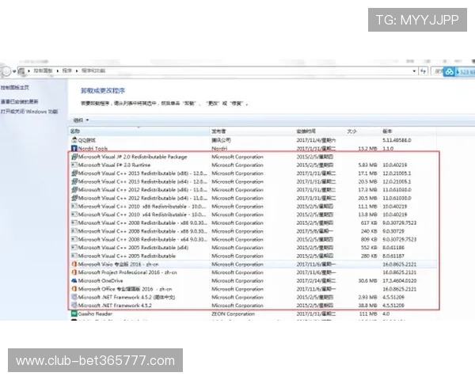Click the 240 KB size cell
The height and width of the screenshot is (380, 475).
pyautogui.click(x=369, y=231)
